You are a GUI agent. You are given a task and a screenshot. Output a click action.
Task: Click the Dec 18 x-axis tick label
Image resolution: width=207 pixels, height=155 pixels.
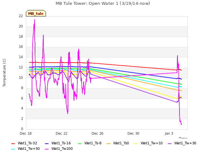click(26, 133)
